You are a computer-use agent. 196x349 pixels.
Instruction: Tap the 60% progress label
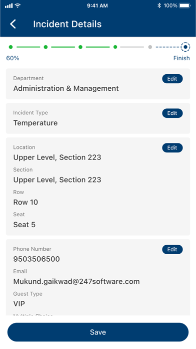point(12,58)
